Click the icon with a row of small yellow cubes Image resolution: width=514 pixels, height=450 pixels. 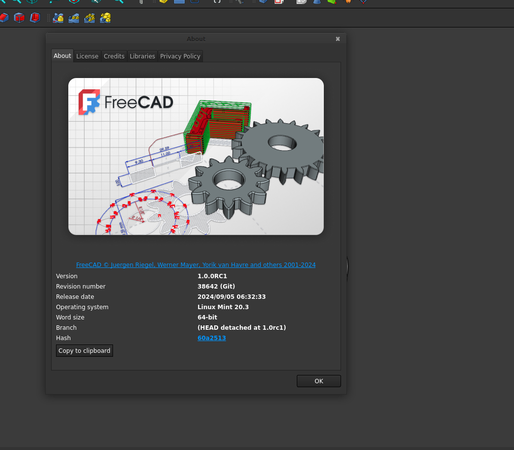click(x=74, y=18)
